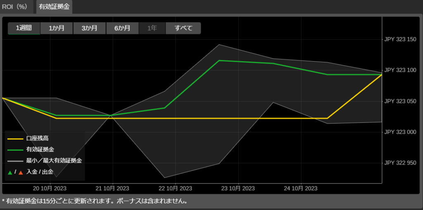423x210 pixels.
Task: Click the JPY 323 150 axis label
Action: pos(400,40)
